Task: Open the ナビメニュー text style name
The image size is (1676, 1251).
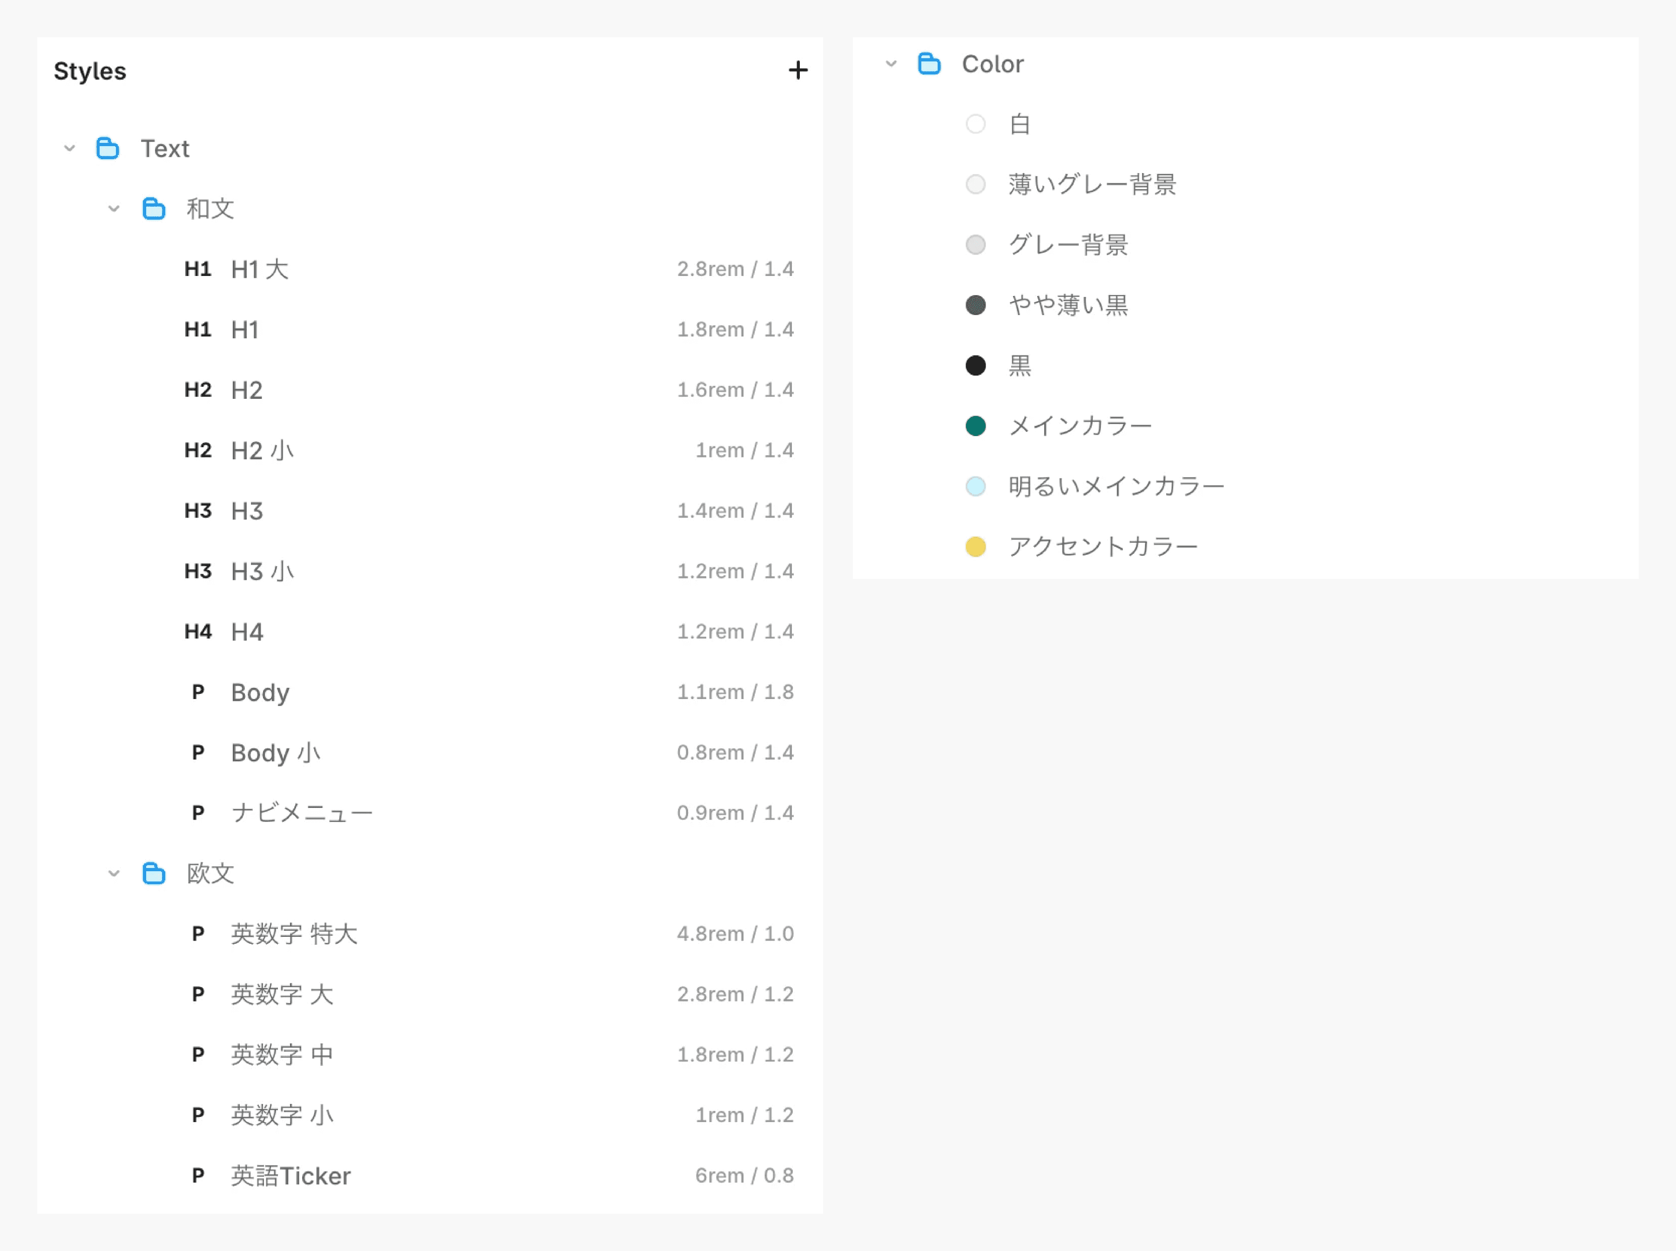Action: pos(302,813)
